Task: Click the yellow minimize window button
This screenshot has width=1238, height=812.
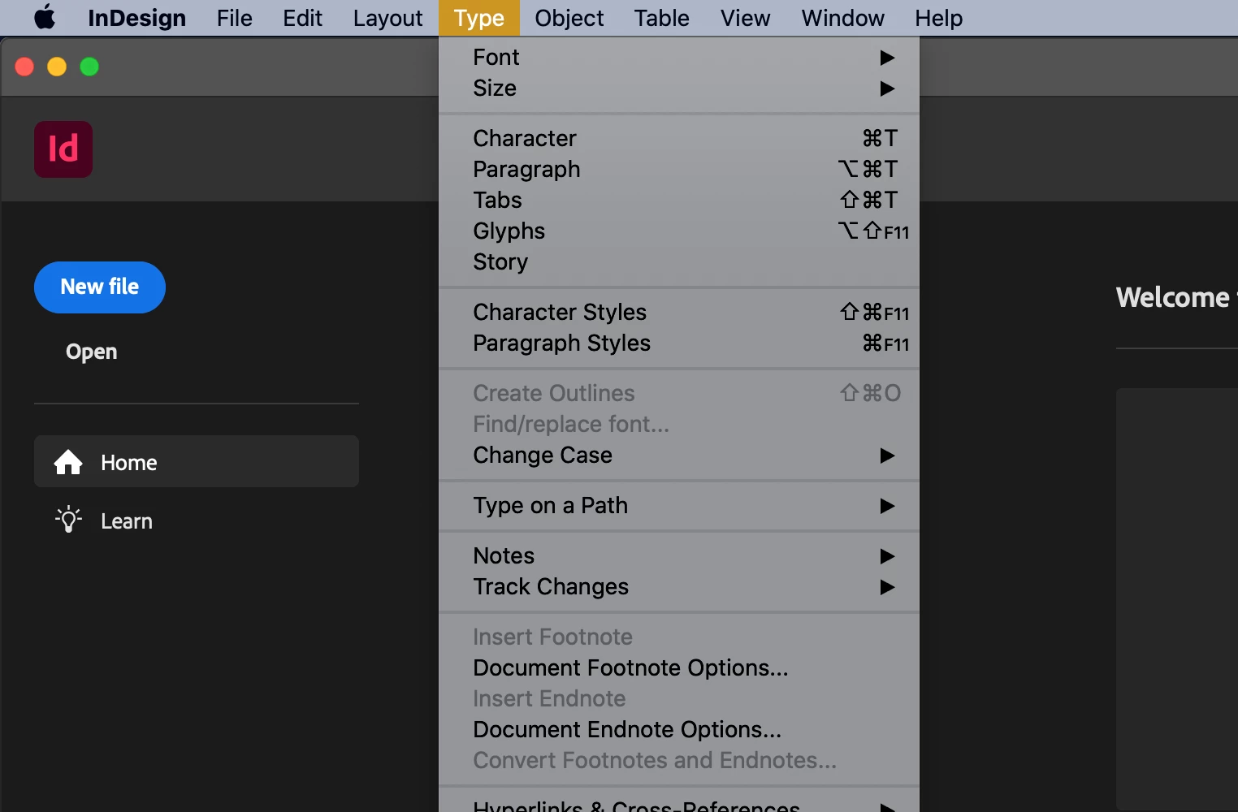Action: tap(57, 67)
